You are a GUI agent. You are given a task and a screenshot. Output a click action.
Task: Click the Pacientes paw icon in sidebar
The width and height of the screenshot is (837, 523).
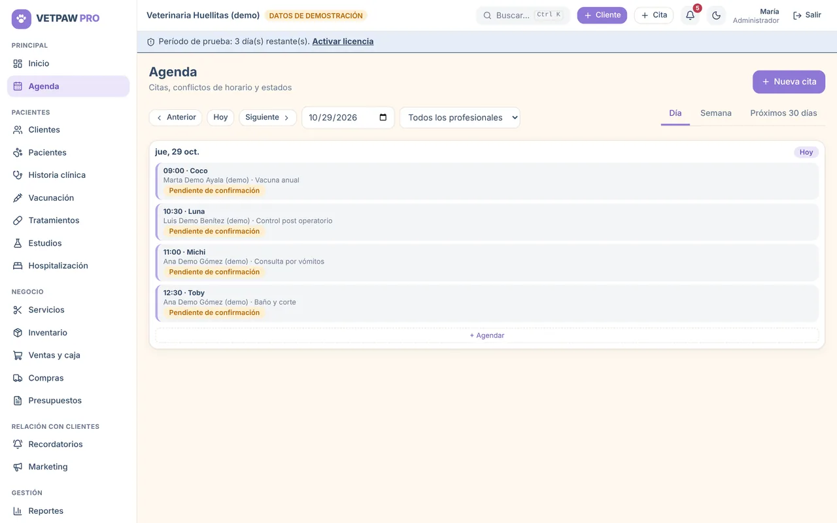coord(18,152)
